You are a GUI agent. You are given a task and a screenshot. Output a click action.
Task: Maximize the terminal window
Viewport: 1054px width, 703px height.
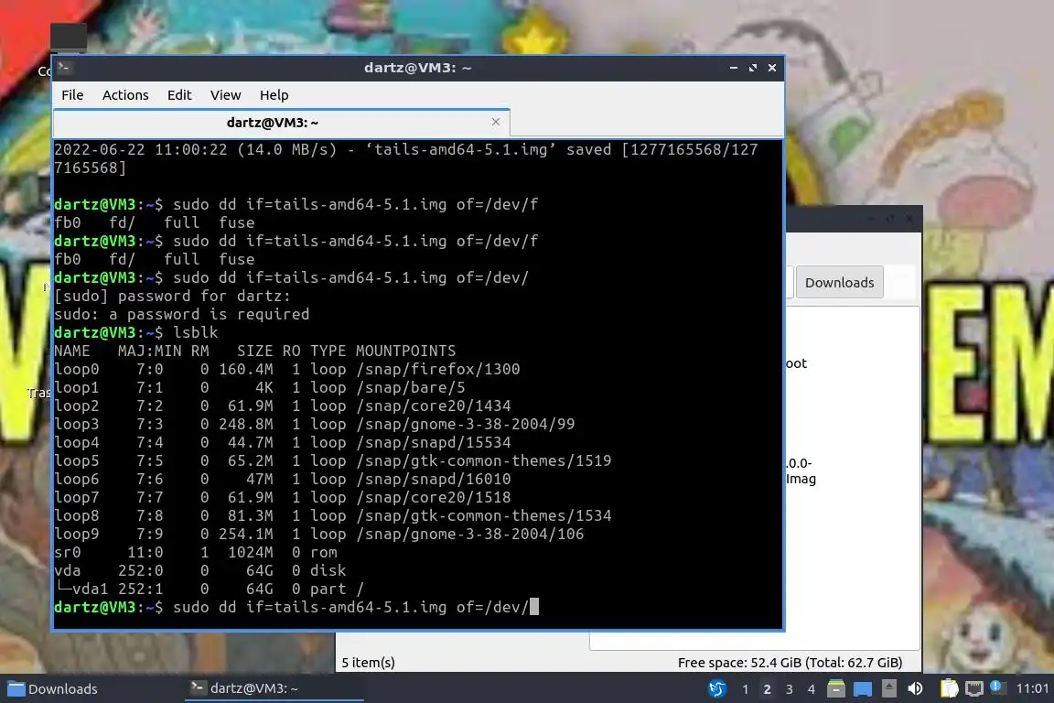pyautogui.click(x=753, y=67)
